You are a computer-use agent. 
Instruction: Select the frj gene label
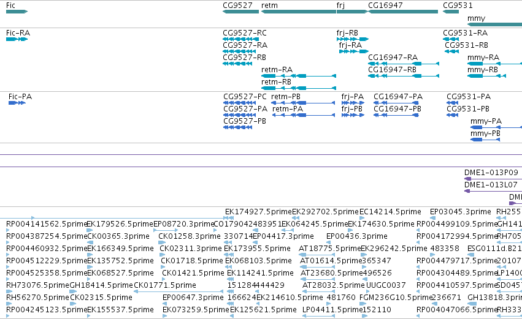click(340, 6)
